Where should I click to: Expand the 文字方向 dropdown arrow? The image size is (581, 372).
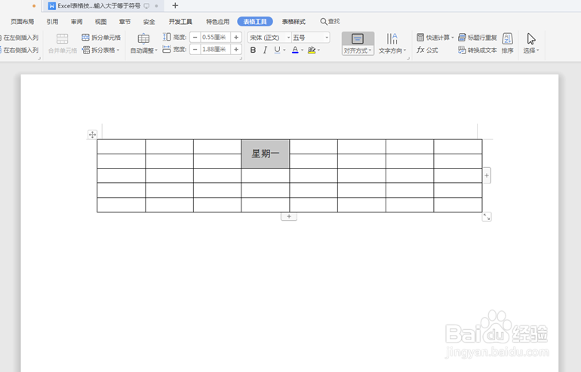point(405,50)
